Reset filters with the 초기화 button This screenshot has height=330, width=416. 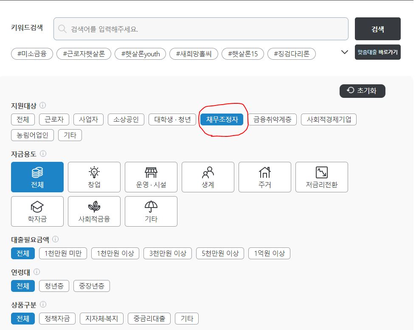click(362, 91)
